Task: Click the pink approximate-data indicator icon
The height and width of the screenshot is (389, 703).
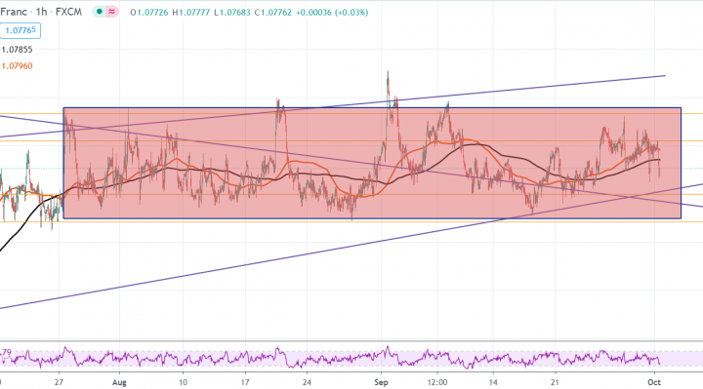Action: click(112, 12)
